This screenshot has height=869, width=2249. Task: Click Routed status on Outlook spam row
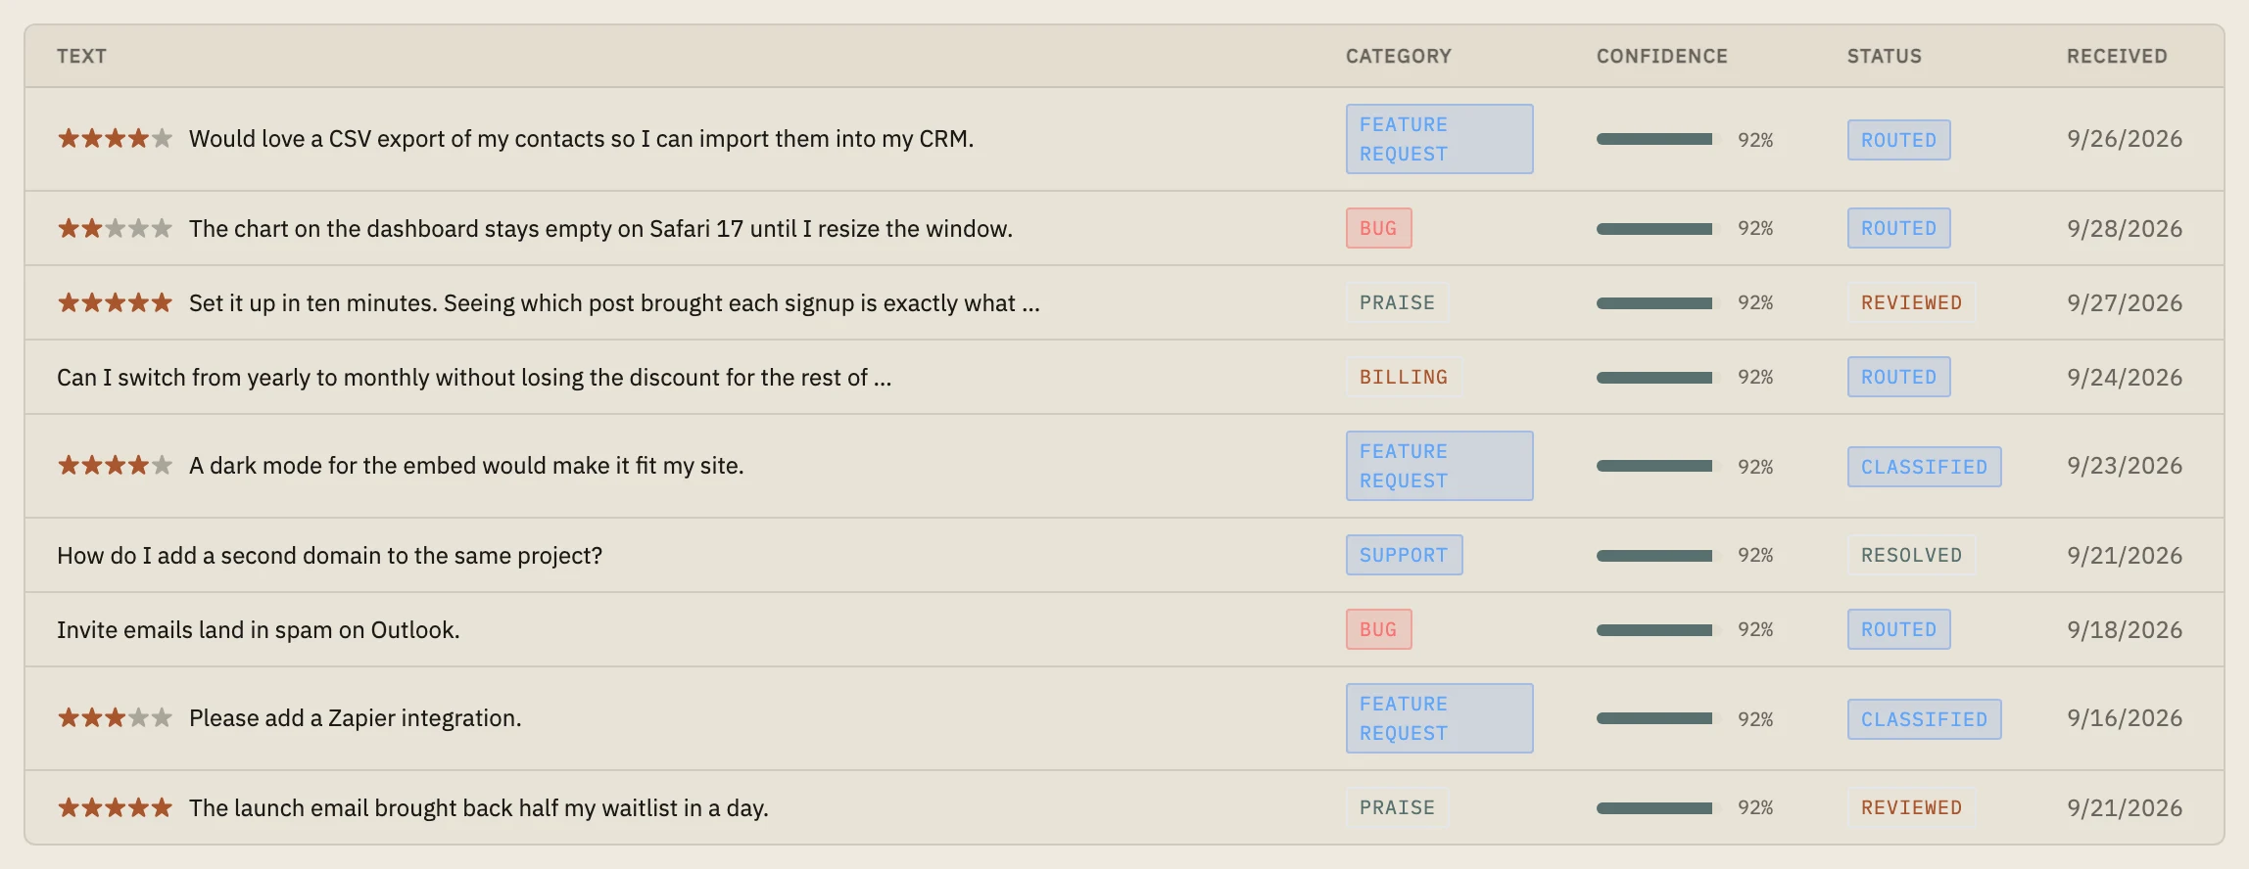point(1898,629)
